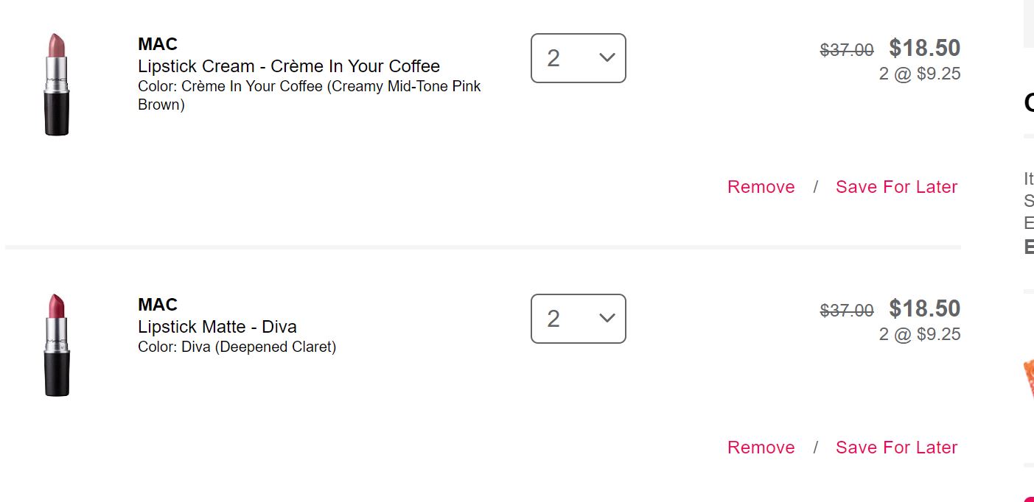
Task: Click the 2 @ $9.25 text for Lipstick Cream
Action: coord(919,74)
